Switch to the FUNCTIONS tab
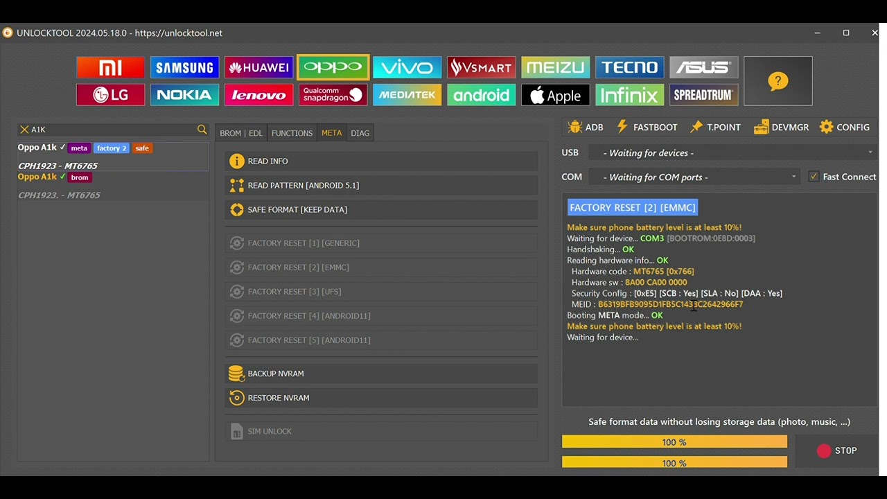887x499 pixels. click(292, 133)
